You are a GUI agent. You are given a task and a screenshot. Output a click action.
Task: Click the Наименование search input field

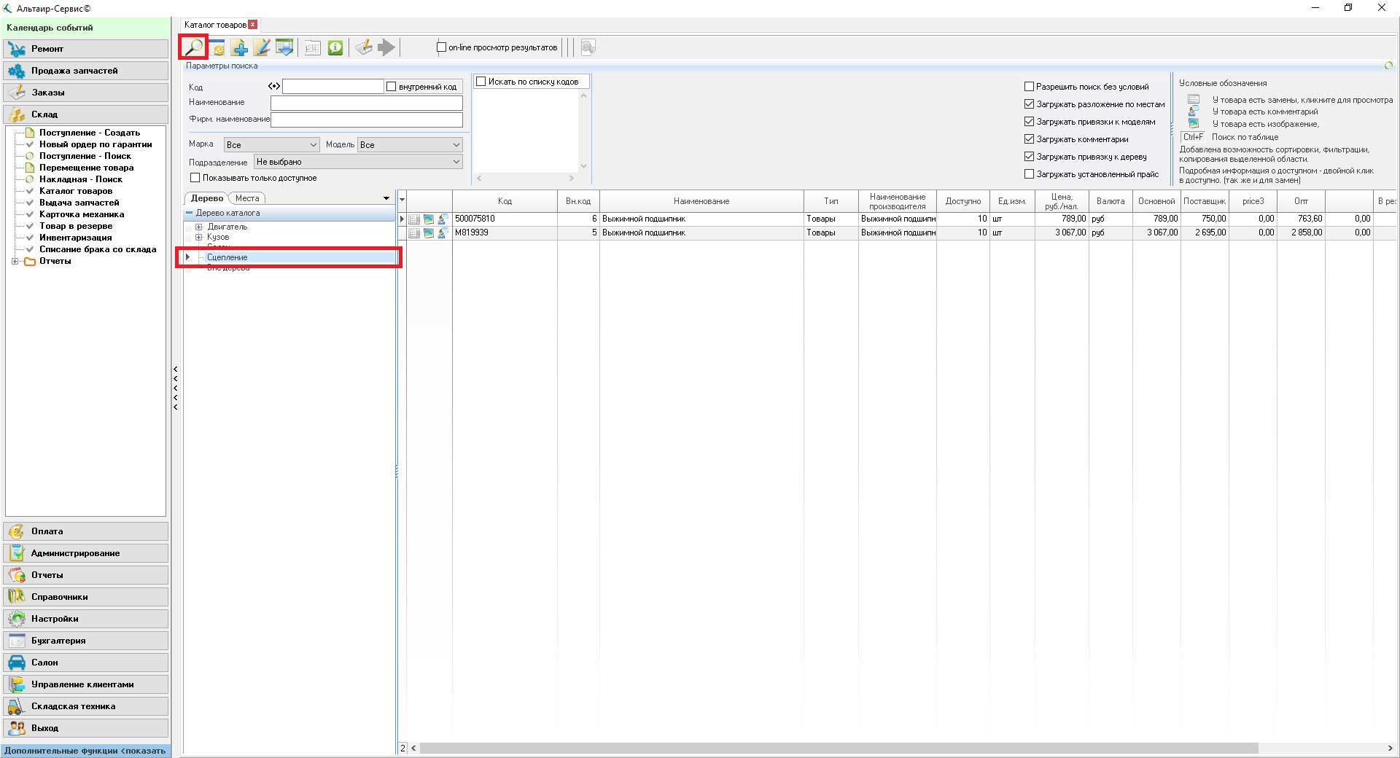(366, 103)
